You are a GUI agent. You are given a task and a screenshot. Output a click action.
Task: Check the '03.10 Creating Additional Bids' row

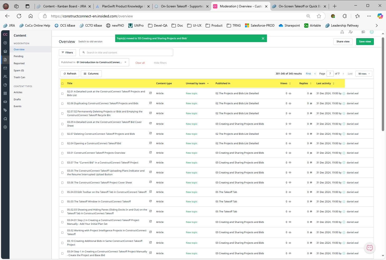click(x=62, y=243)
